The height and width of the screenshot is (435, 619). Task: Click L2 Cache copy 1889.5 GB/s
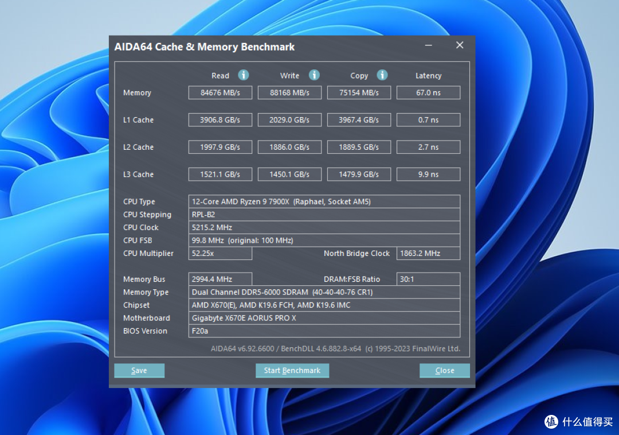tap(359, 147)
